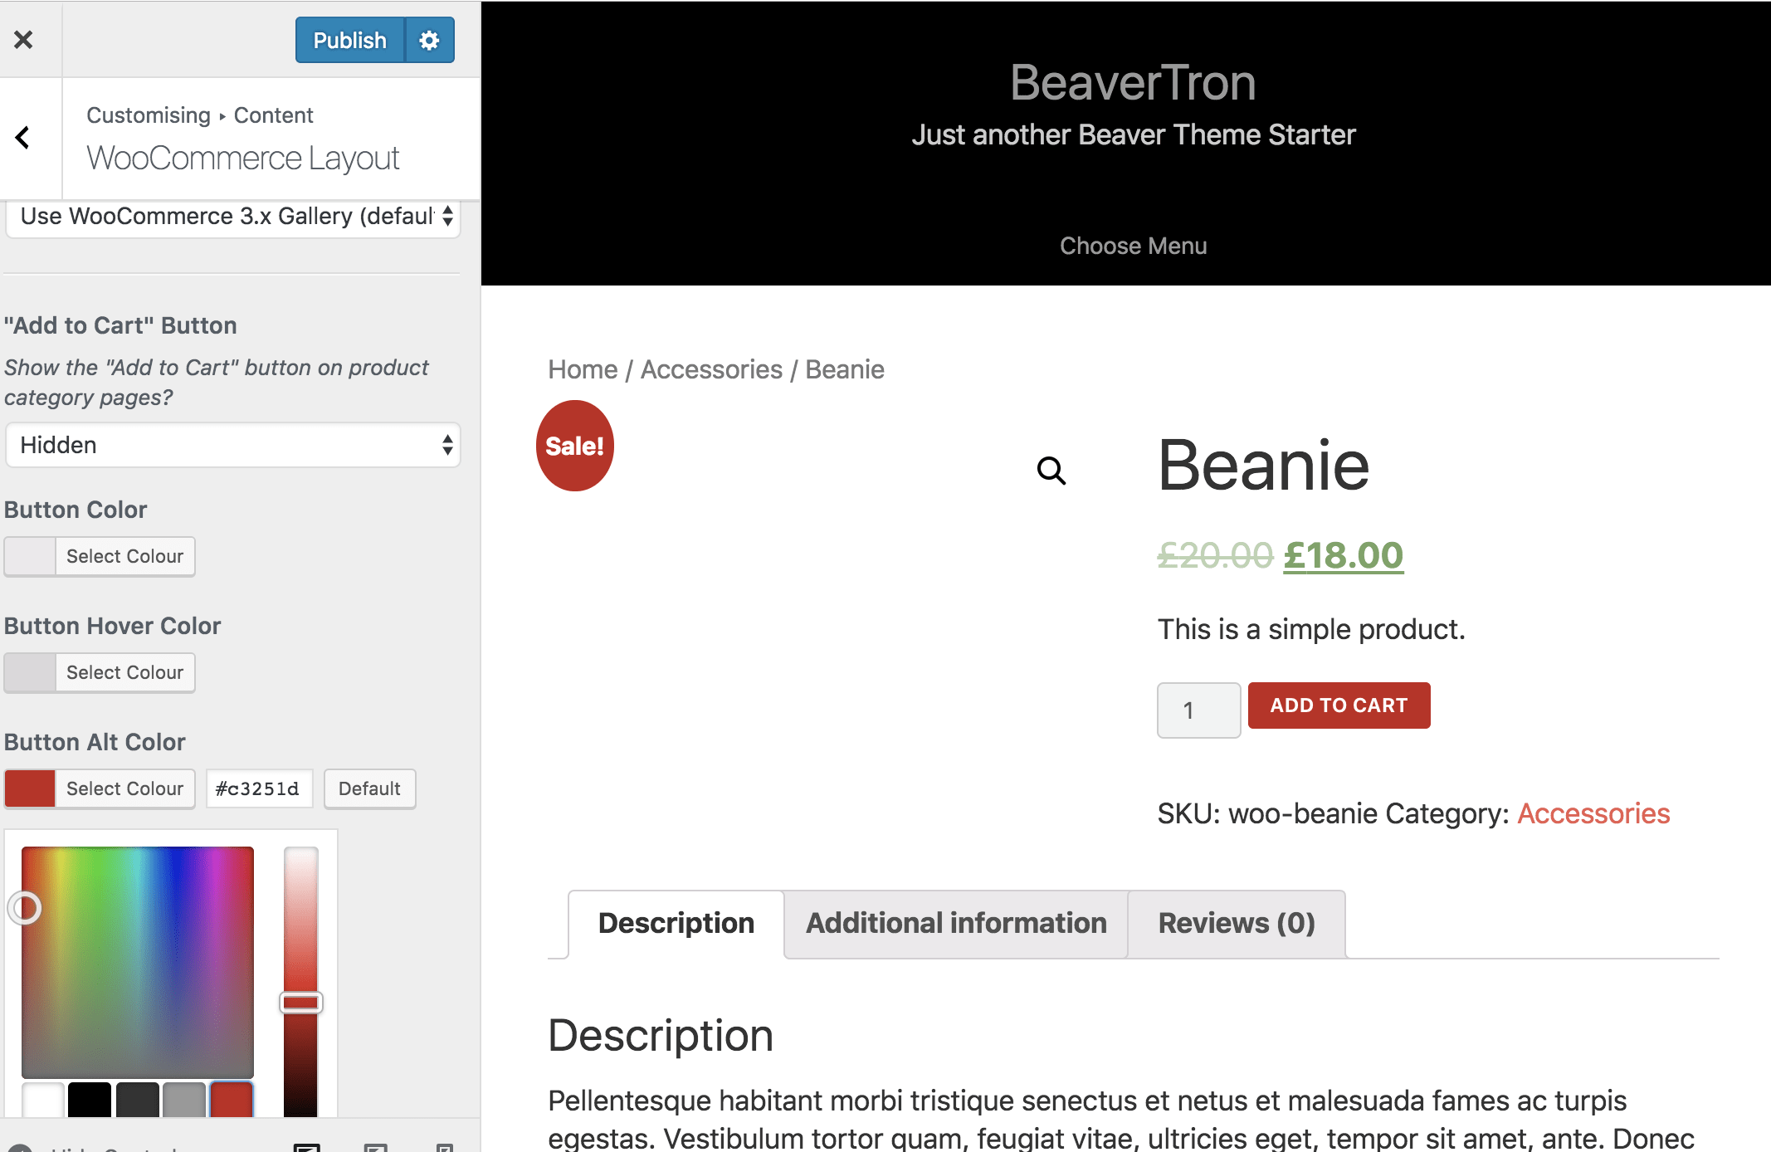The image size is (1771, 1152).
Task: Switch to the Additional information tab
Action: click(x=956, y=924)
